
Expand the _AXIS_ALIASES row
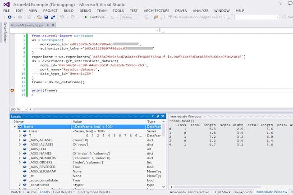pyautogui.click(x=20, y=140)
